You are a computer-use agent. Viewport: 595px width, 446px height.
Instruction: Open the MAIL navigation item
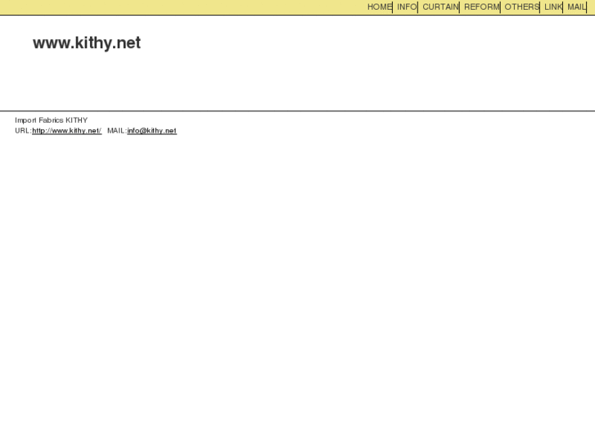pyautogui.click(x=577, y=7)
